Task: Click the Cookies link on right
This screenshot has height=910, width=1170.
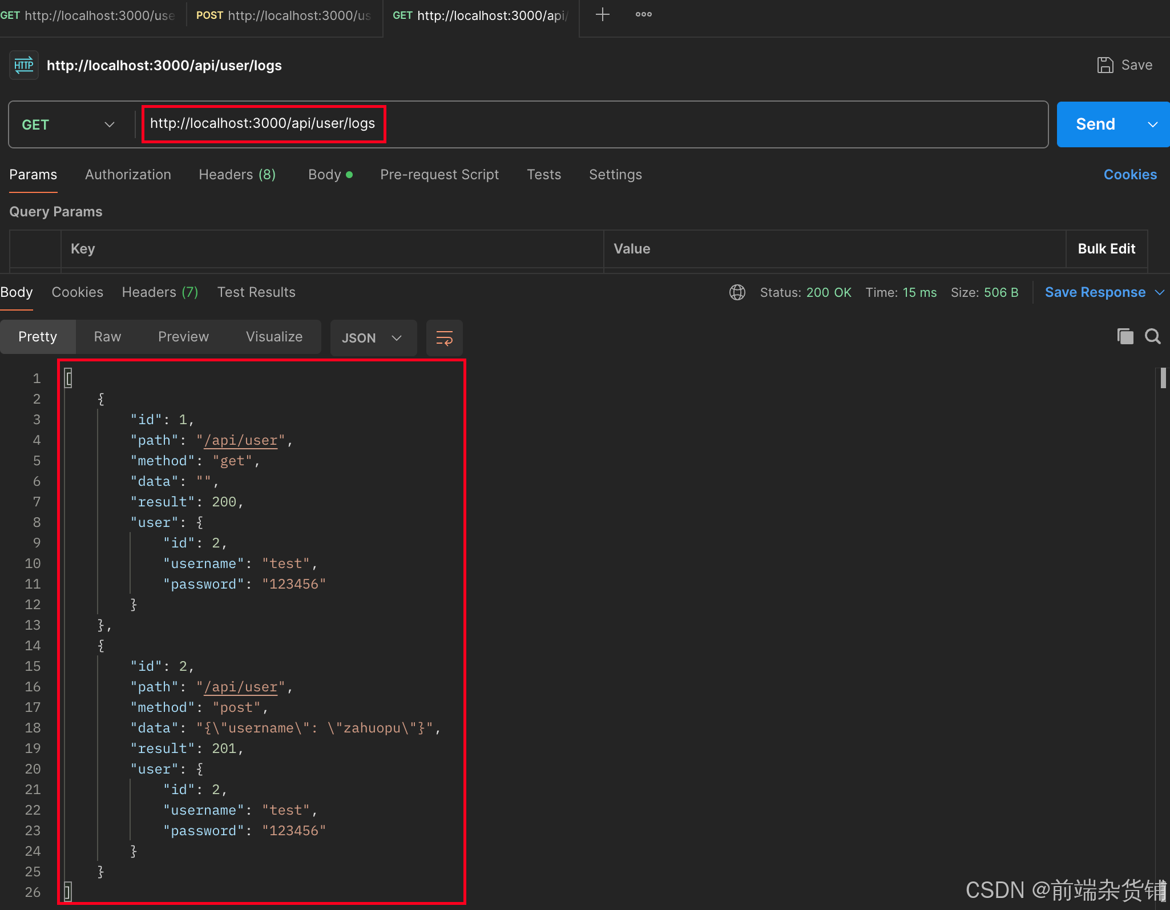Action: pyautogui.click(x=1129, y=175)
